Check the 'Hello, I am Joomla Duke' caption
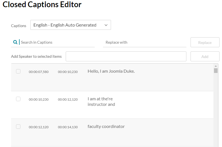The width and height of the screenshot is (222, 147). point(18,71)
